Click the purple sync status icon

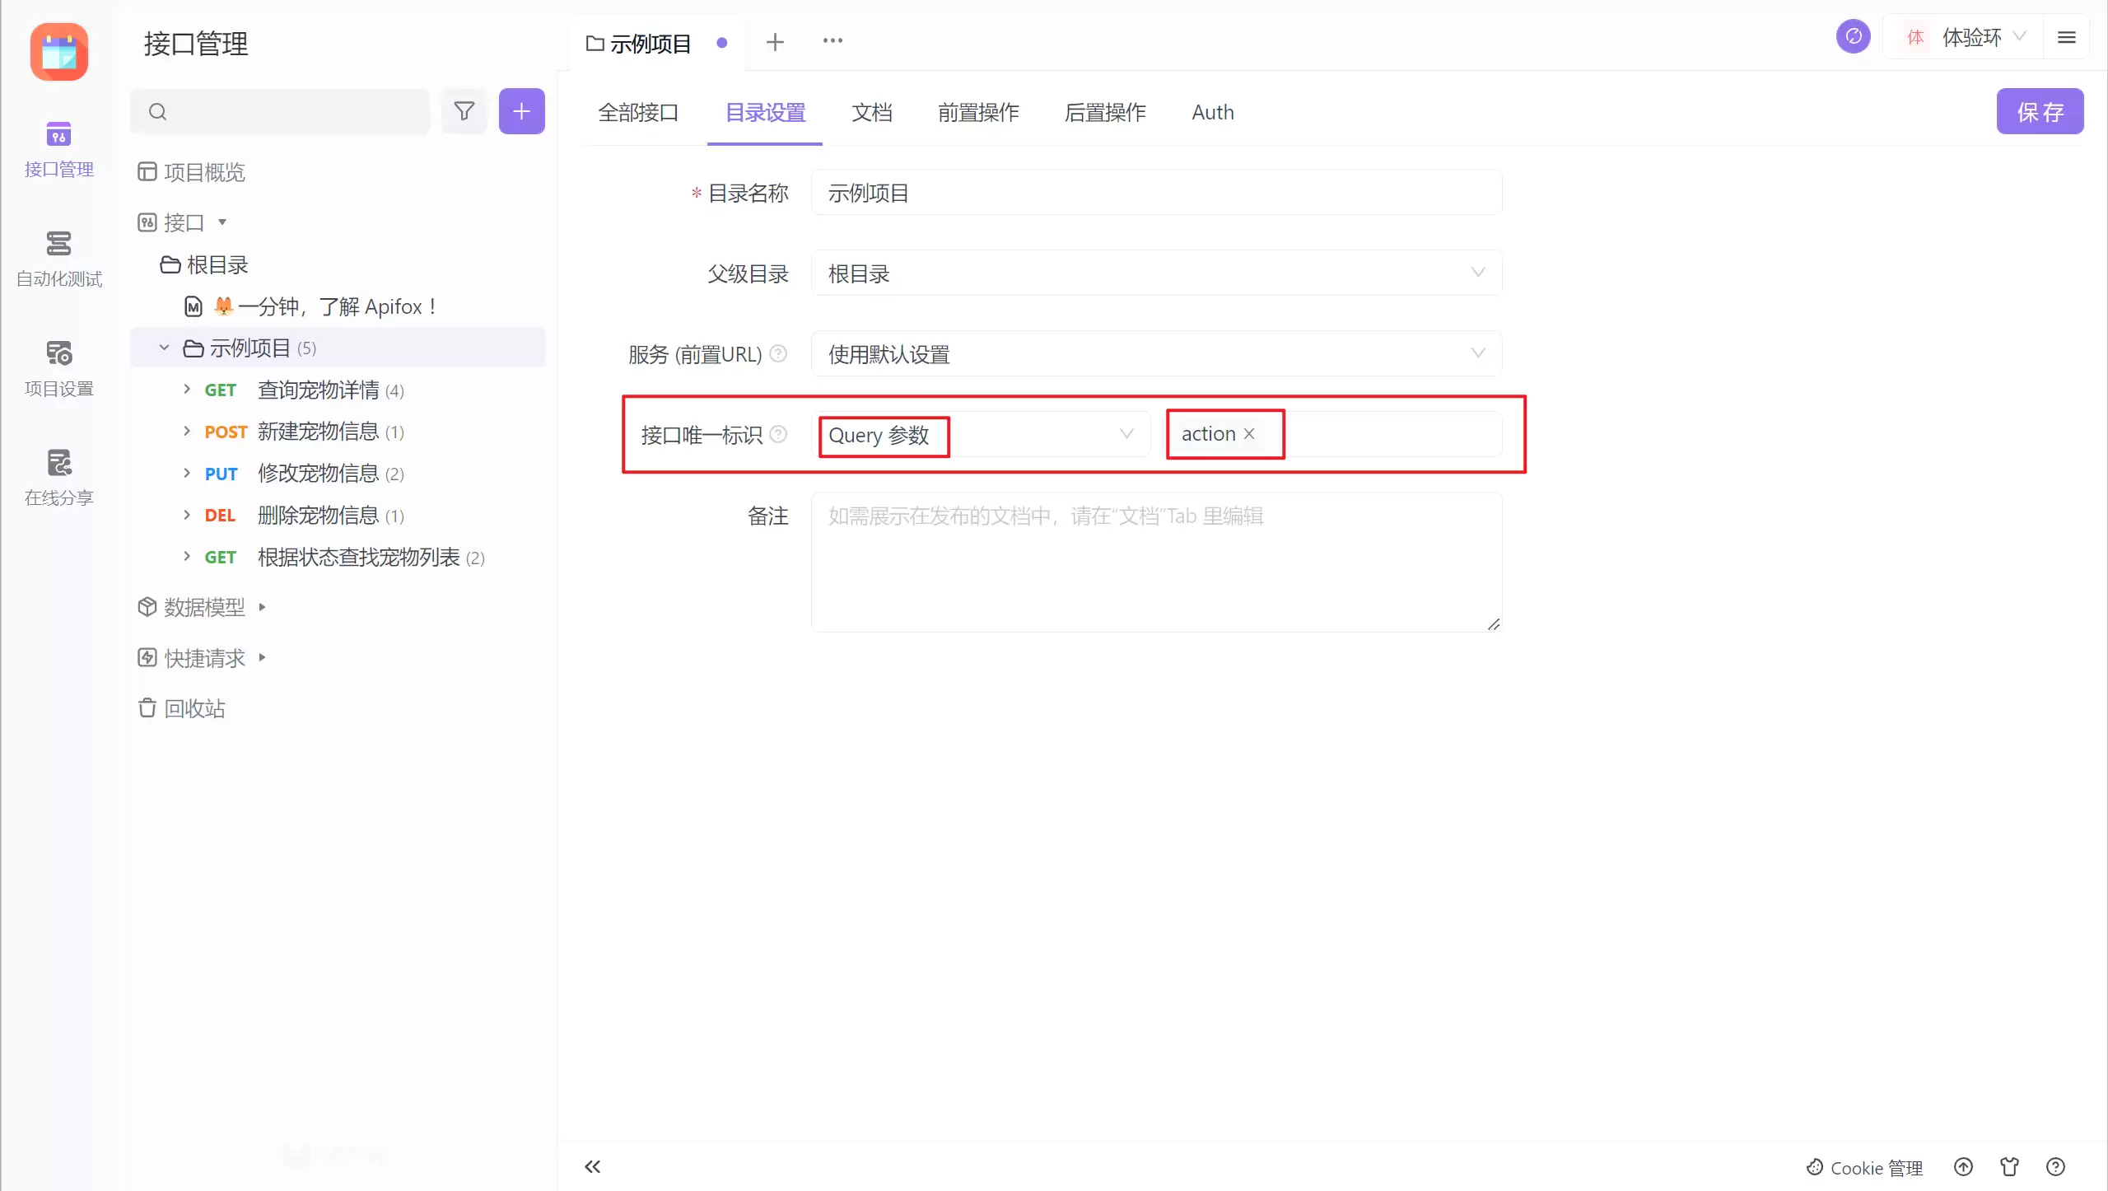(1853, 37)
